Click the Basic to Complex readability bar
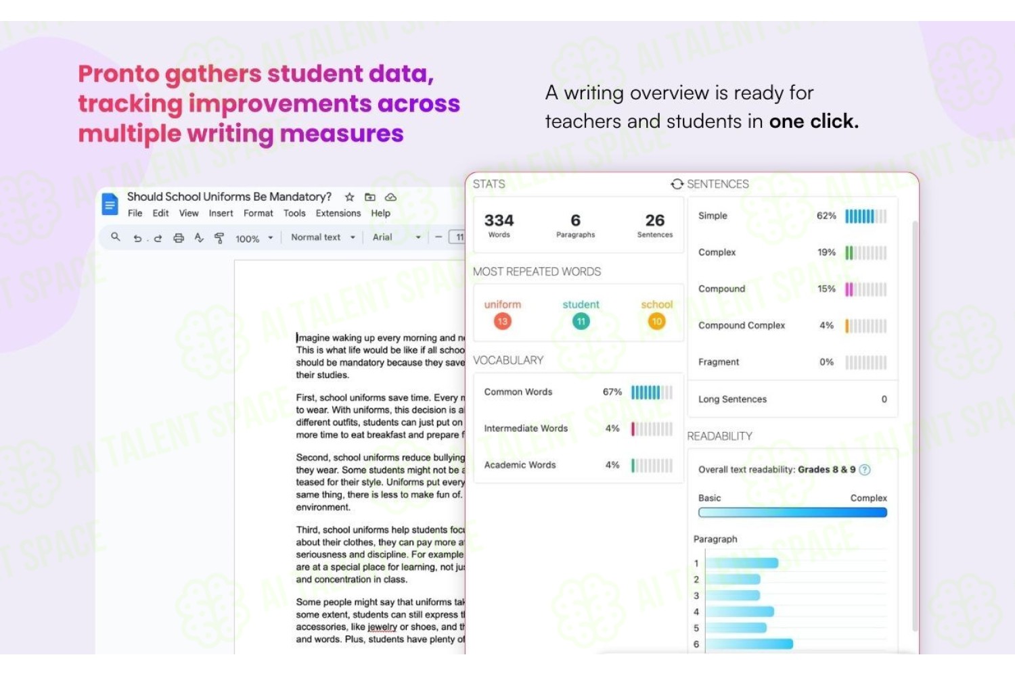This screenshot has width=1015, height=676. (792, 512)
